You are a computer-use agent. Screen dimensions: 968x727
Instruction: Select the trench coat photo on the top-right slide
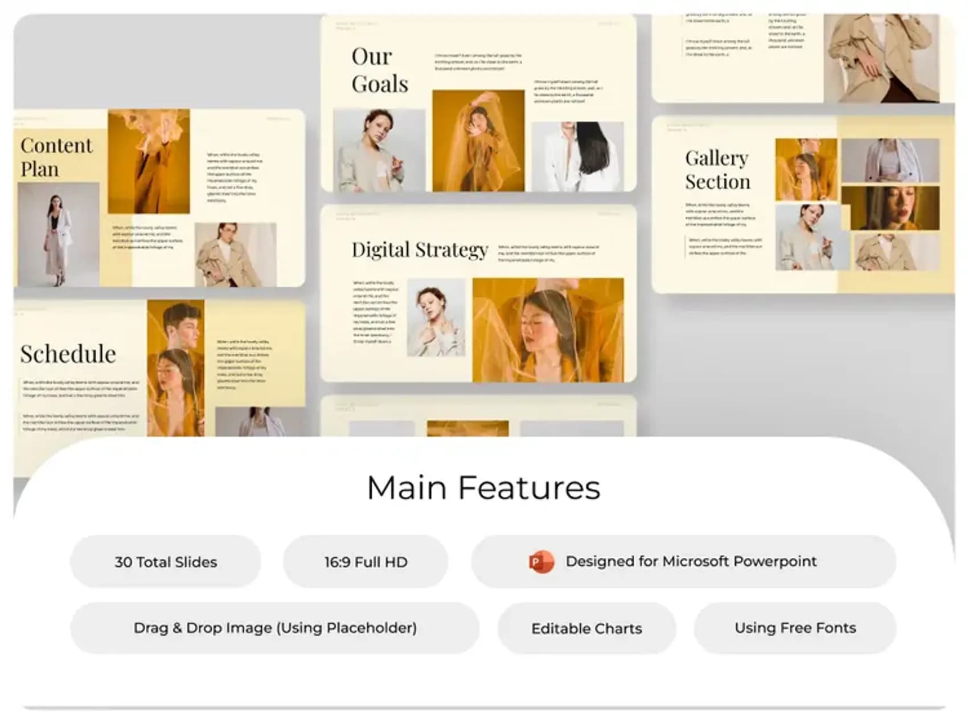[x=881, y=59]
